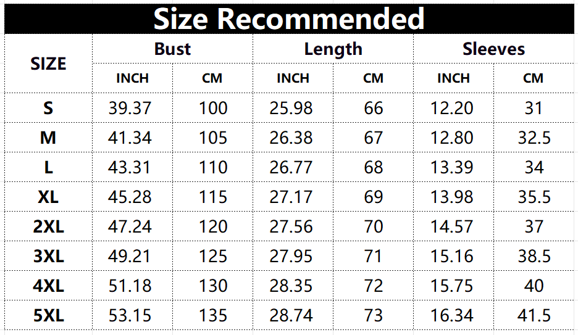Click the 3XL size row label
This screenshot has width=578, height=335.
point(48,256)
